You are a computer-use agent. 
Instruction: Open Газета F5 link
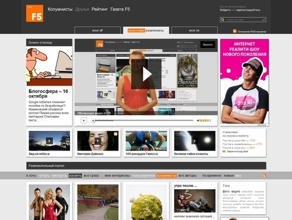pyautogui.click(x=120, y=9)
